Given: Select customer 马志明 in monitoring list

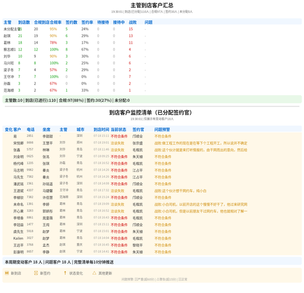Looking at the screenshot, I should click(x=18, y=170).
